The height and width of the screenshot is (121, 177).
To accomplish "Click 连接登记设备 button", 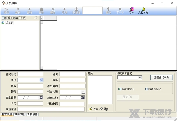I will (x=162, y=78).
